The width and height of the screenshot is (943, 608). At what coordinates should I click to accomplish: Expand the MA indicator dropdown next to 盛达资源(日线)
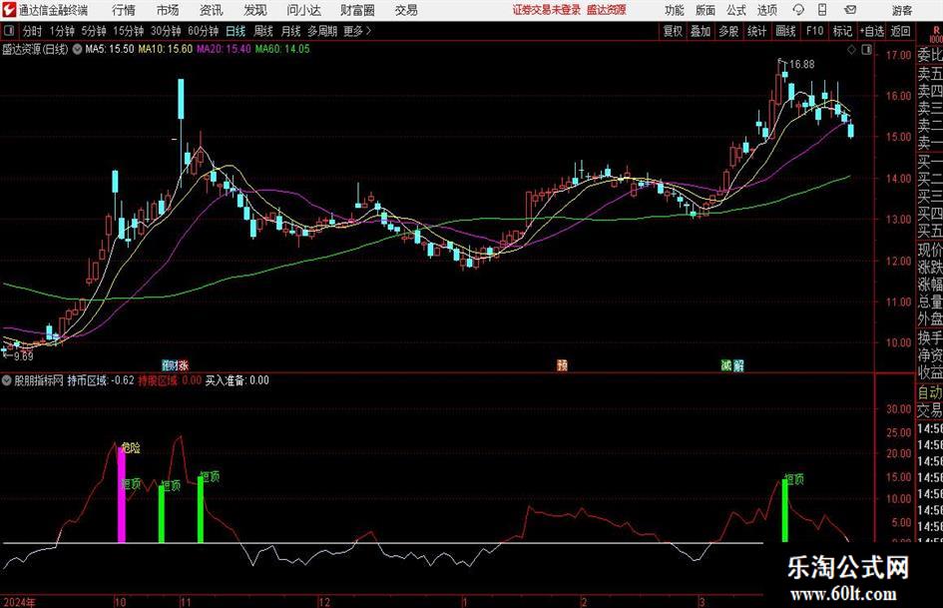[77, 49]
